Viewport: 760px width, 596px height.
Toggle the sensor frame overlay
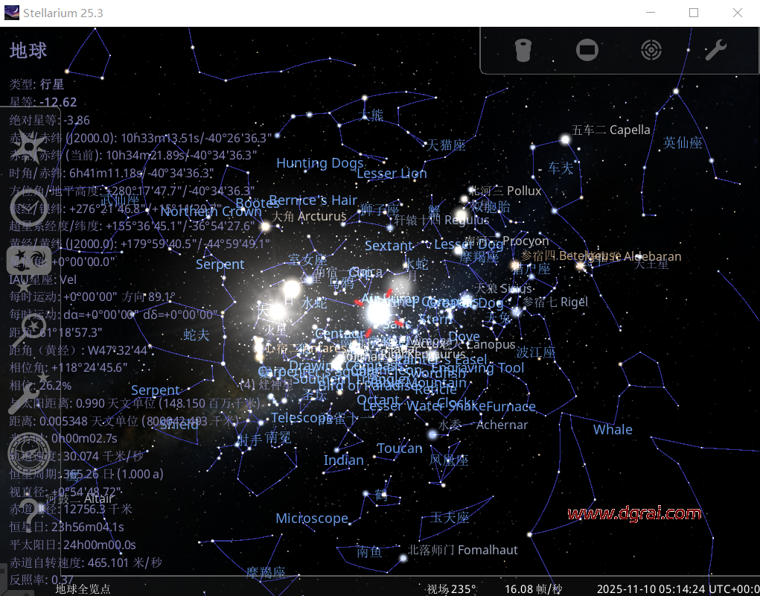click(x=587, y=50)
